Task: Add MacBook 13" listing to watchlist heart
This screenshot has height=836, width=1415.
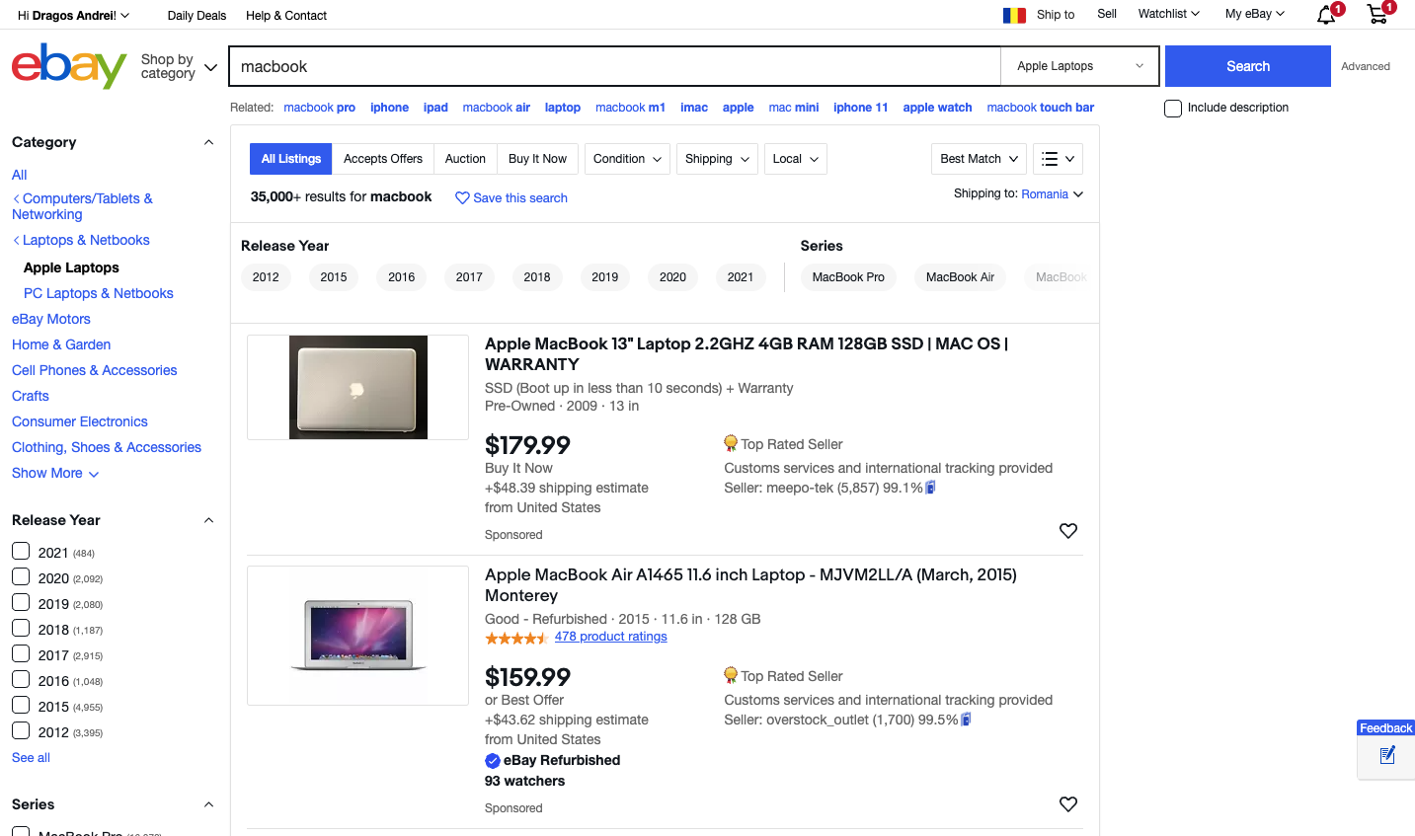Action: point(1068,531)
